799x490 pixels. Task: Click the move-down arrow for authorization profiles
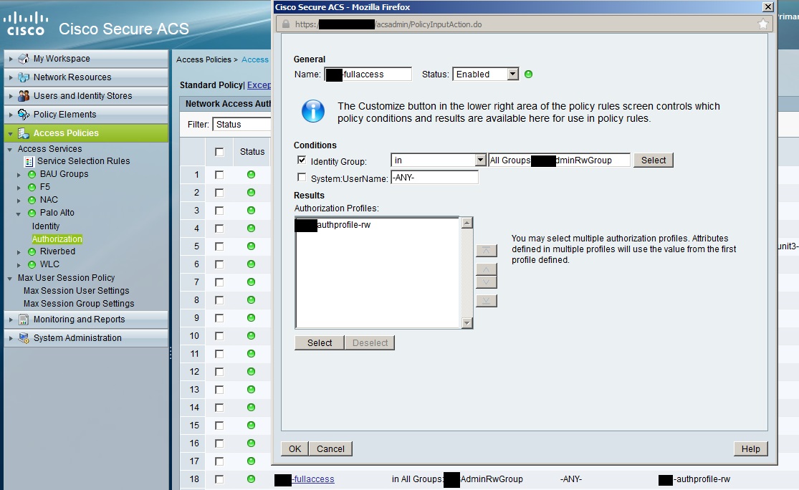(486, 282)
